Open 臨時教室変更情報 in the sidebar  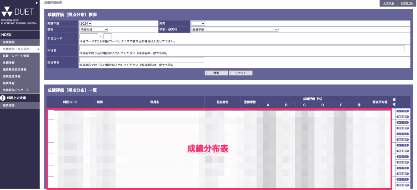tap(20, 69)
